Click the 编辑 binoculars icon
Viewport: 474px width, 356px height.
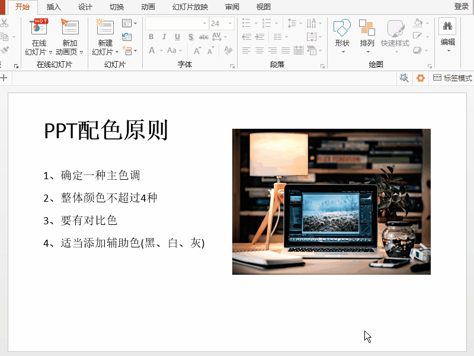coord(447,27)
